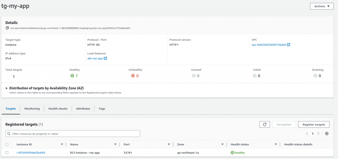Click the green healthy status icon in target row
Viewport: 338px width, 159px height.
coord(232,152)
